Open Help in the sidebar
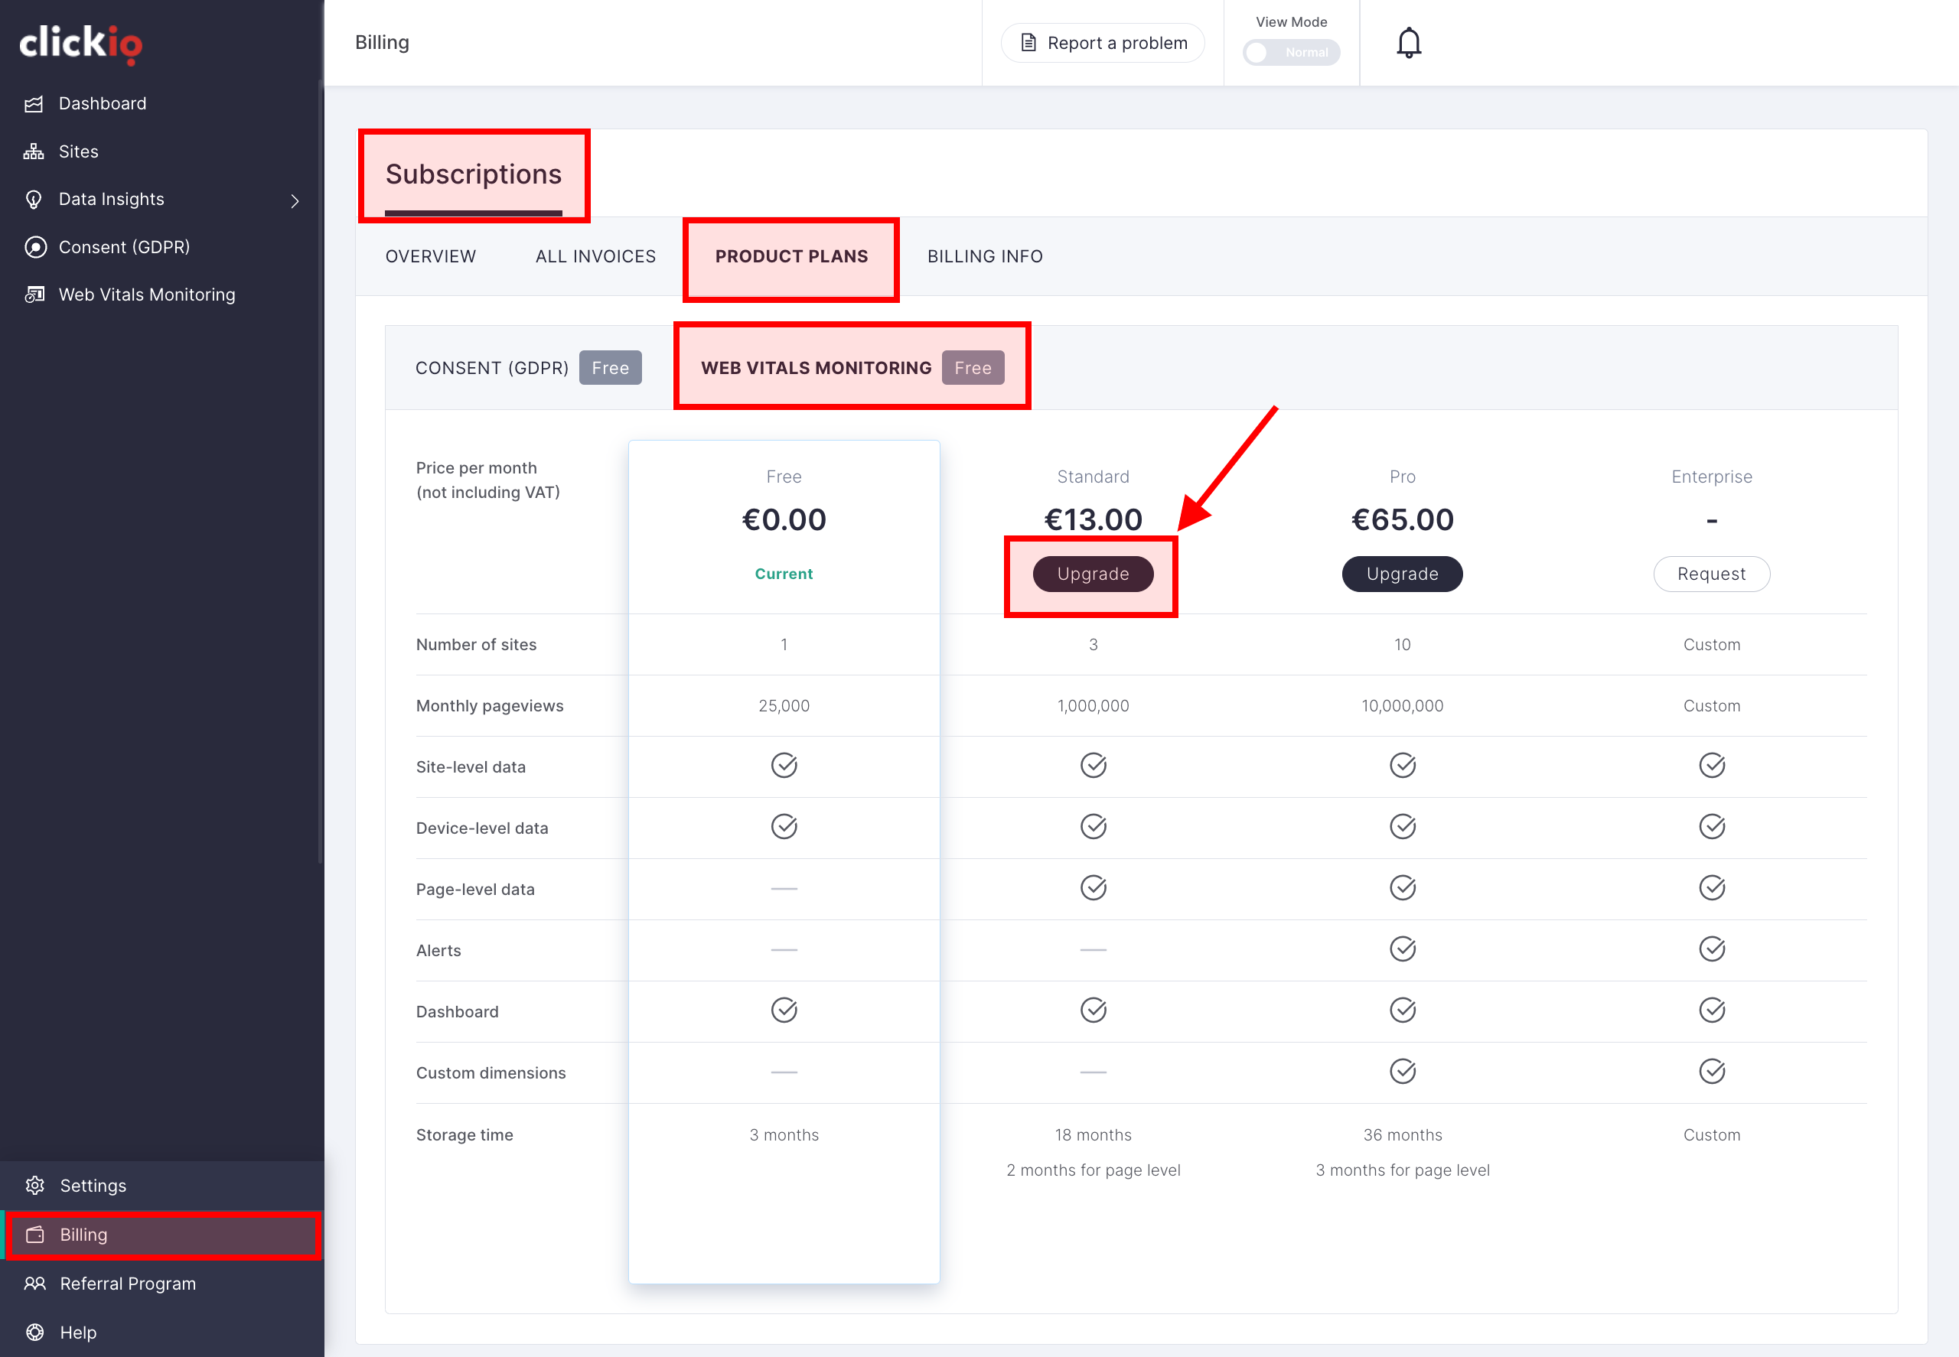The width and height of the screenshot is (1959, 1357). click(x=78, y=1333)
